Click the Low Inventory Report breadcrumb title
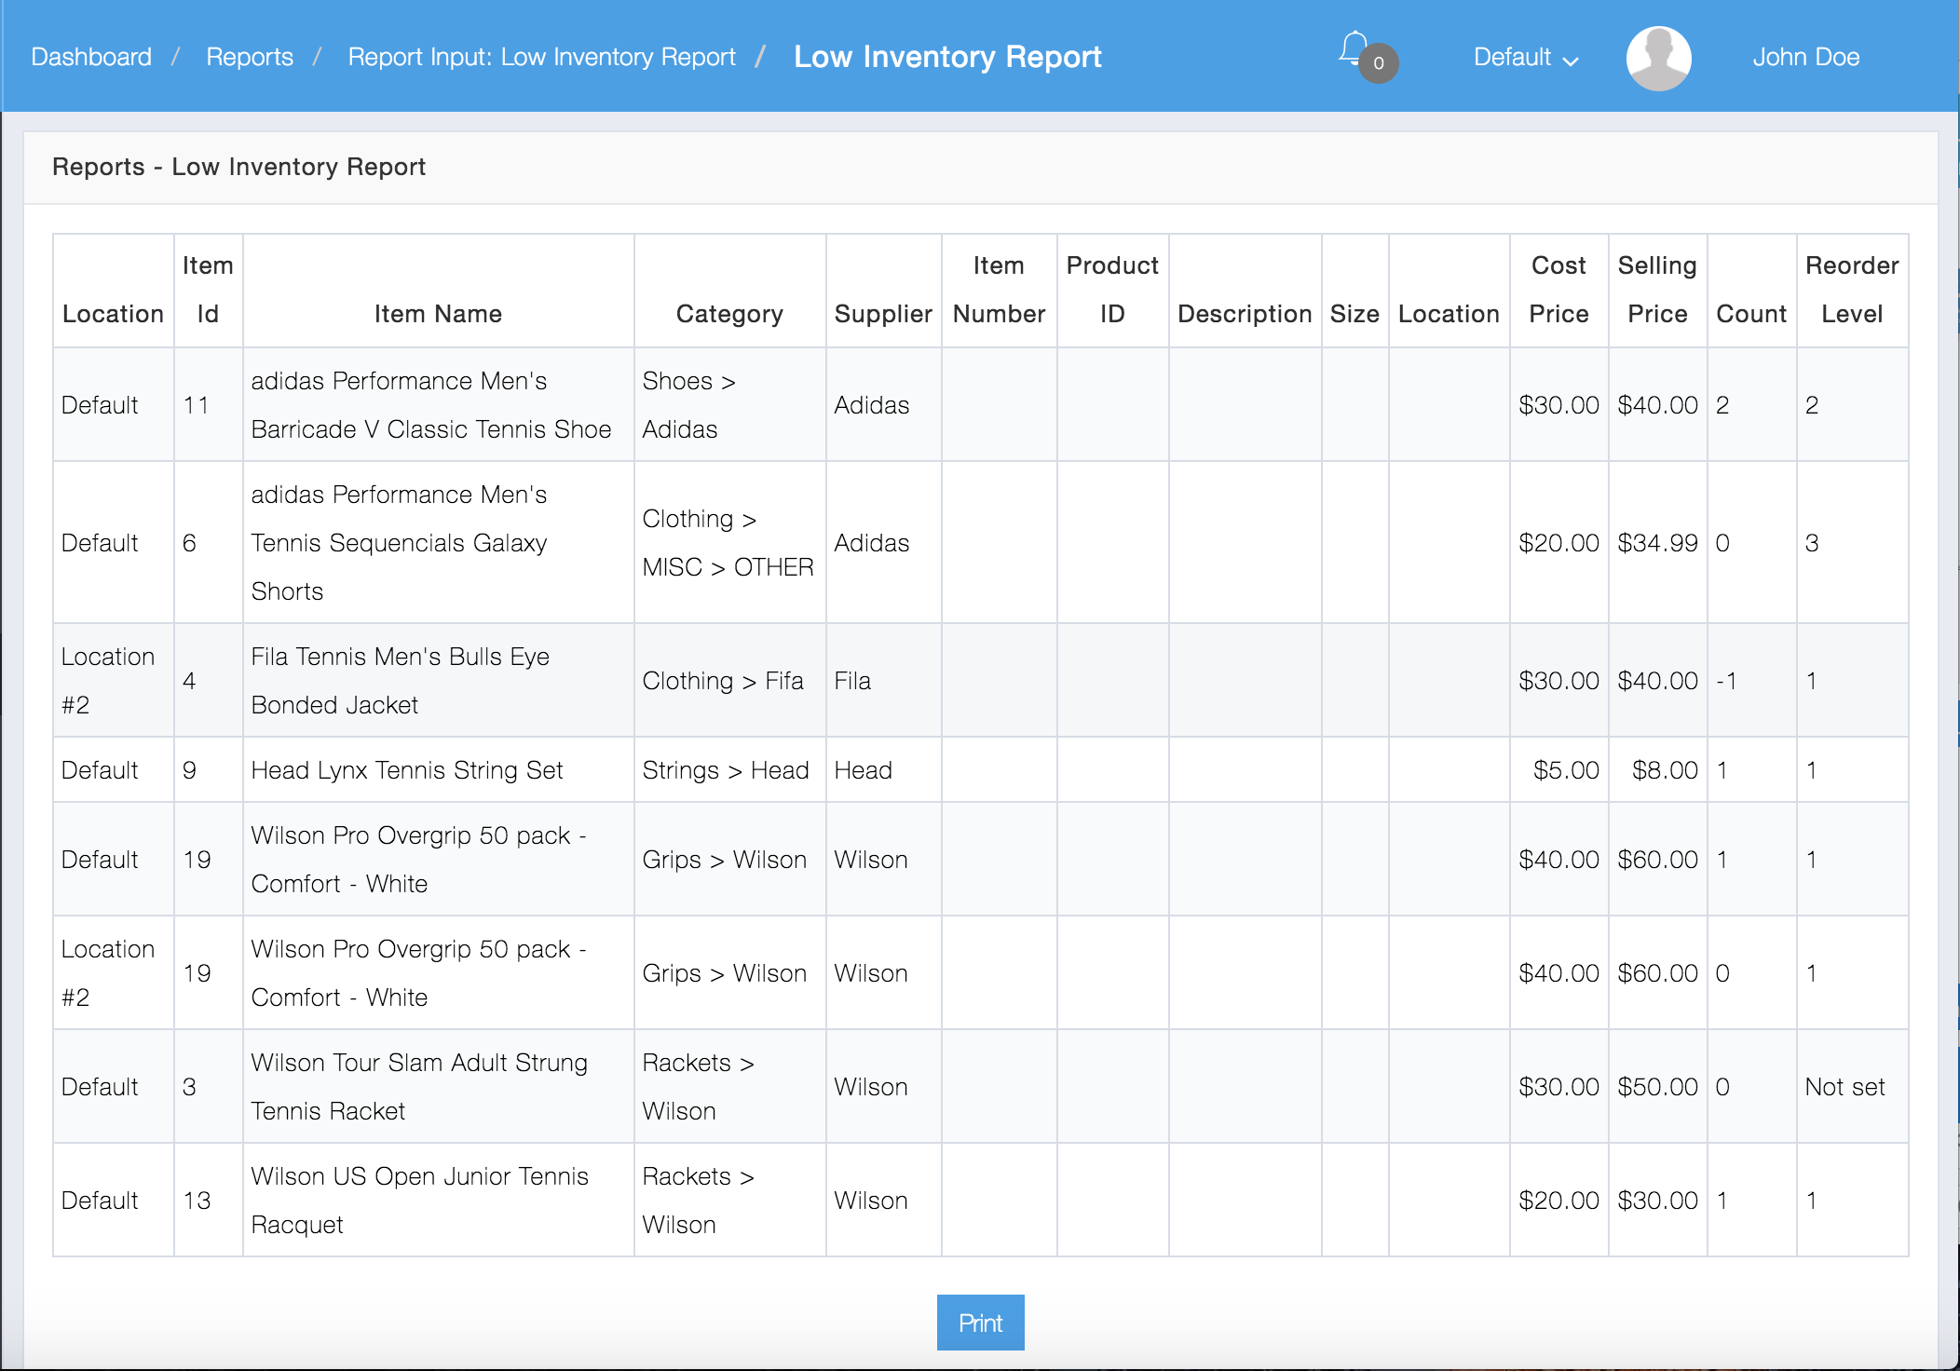Viewport: 1960px width, 1371px height. click(x=947, y=57)
